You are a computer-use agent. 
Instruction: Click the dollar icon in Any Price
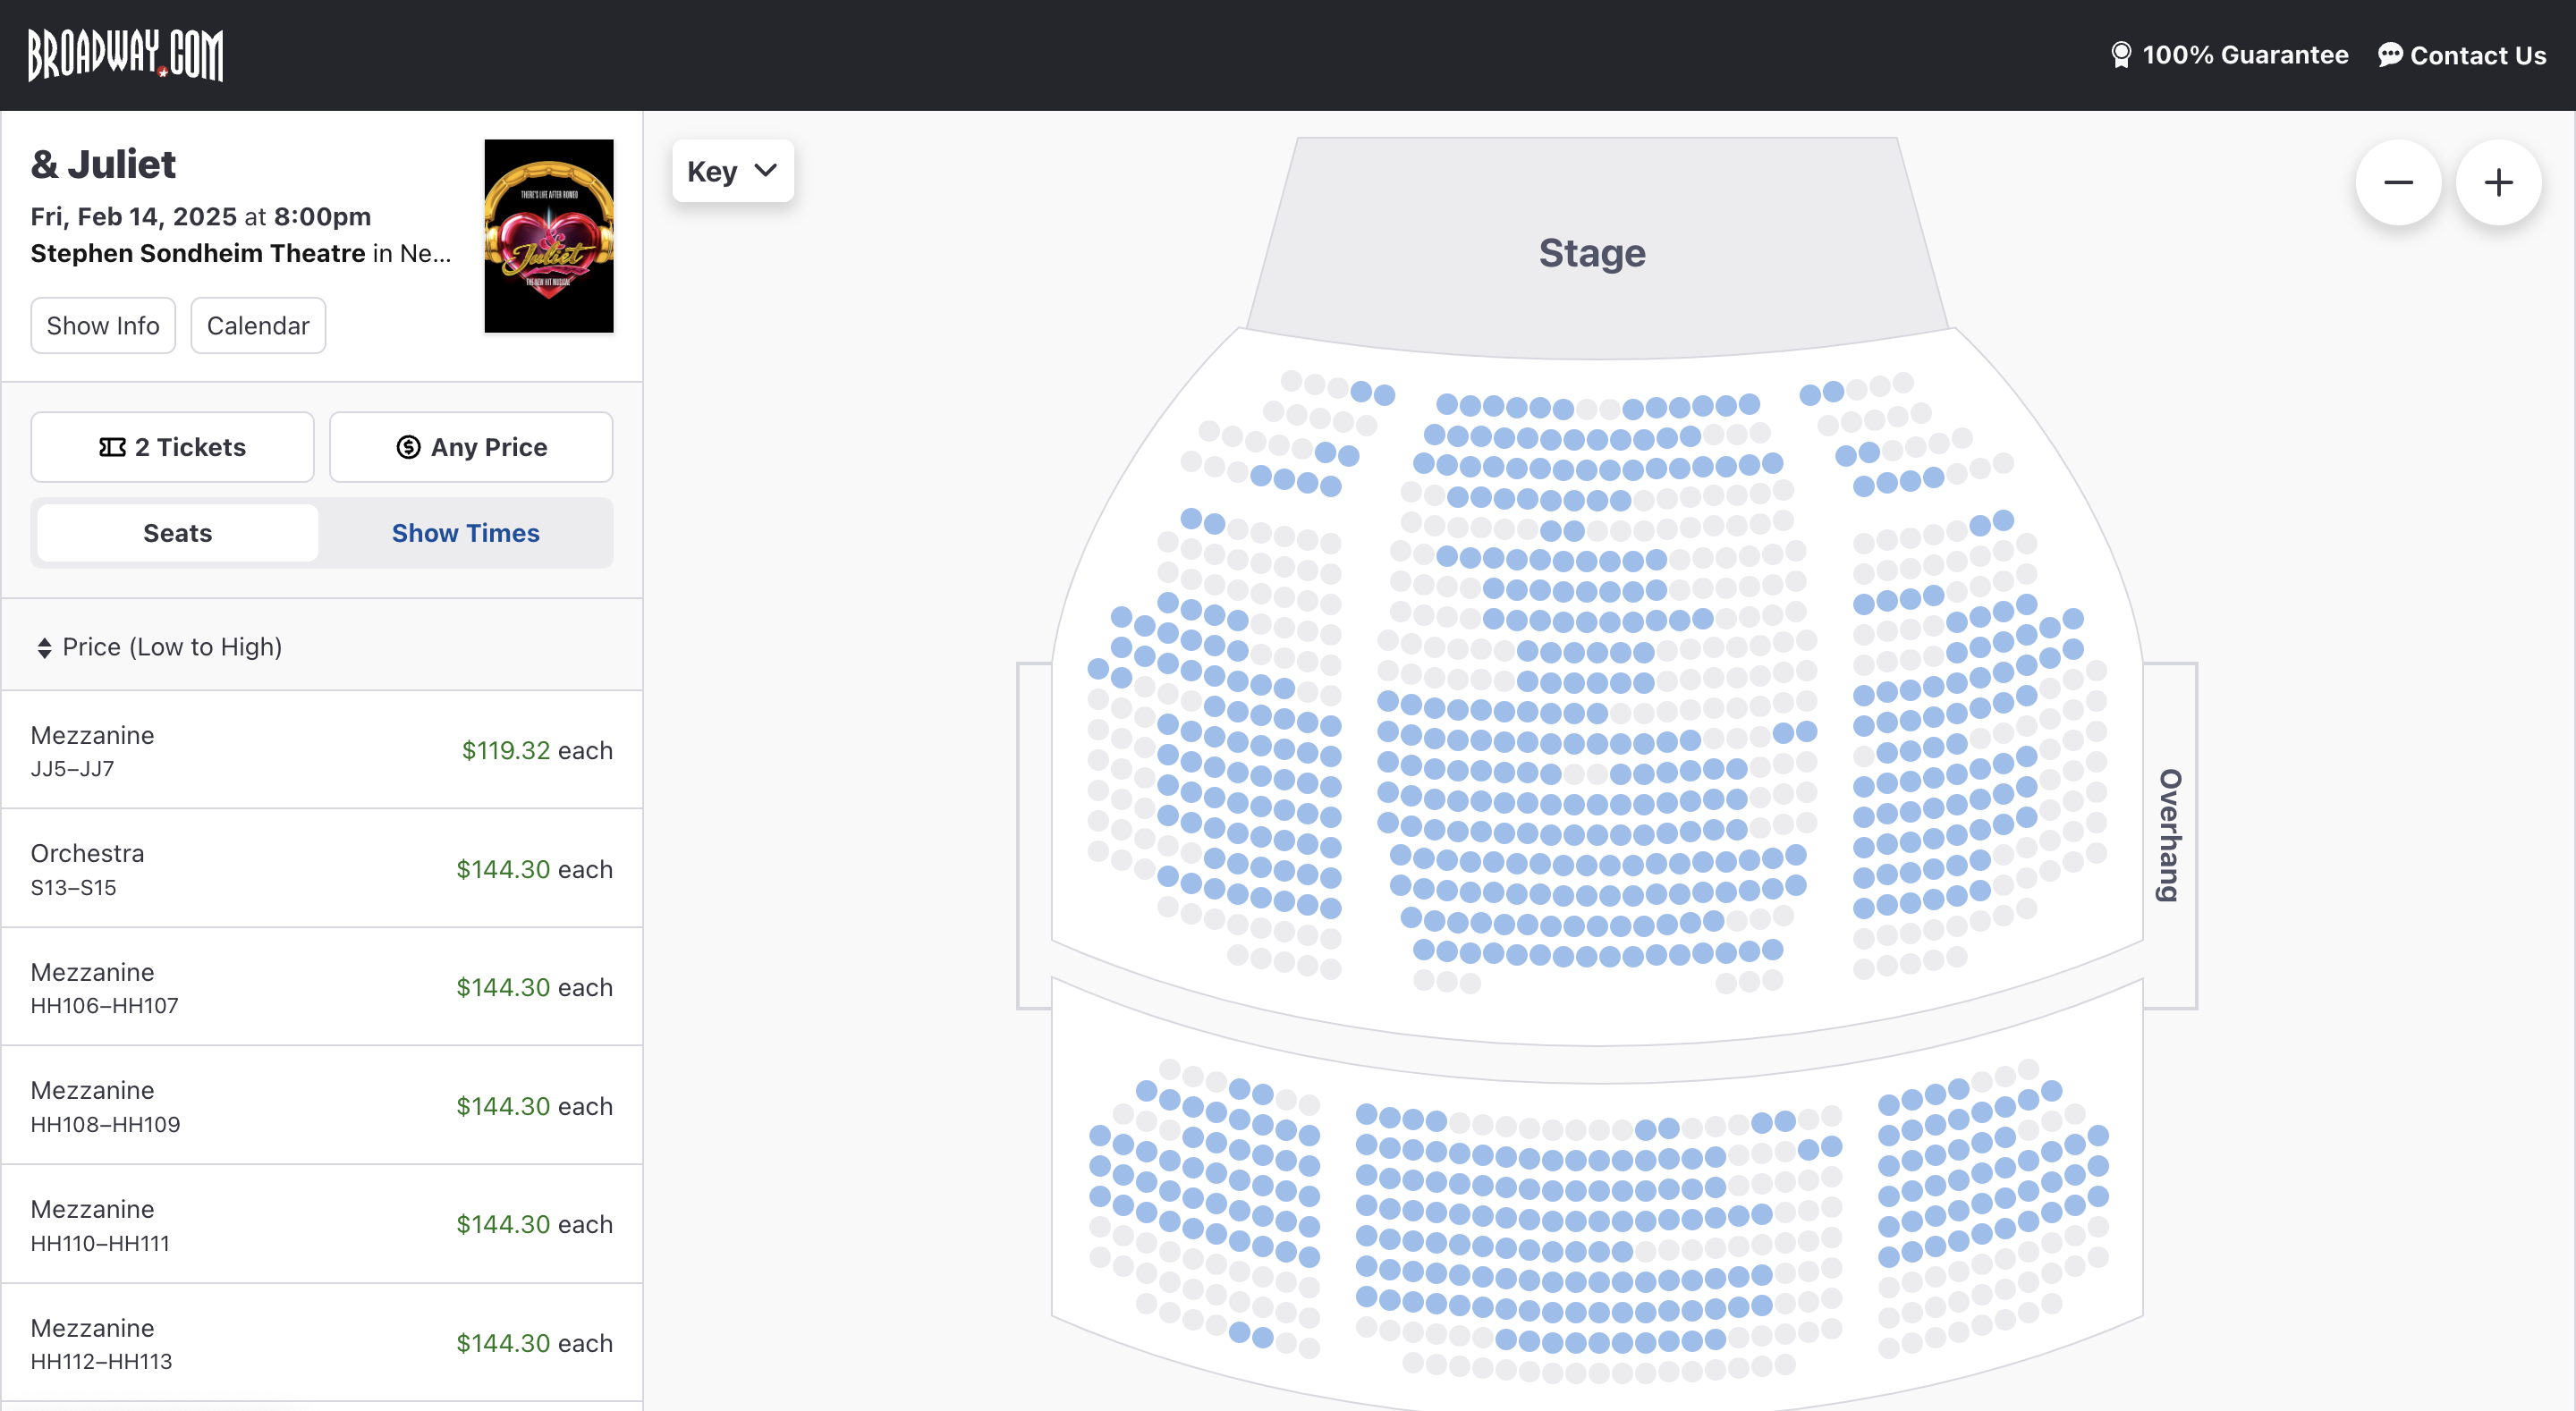coord(408,447)
